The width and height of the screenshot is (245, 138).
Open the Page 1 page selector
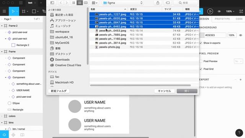(x=8, y=19)
